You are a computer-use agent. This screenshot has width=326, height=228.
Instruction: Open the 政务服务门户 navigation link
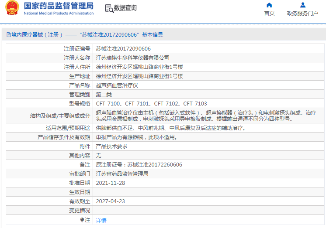pos(302,14)
